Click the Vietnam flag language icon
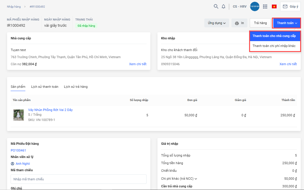The width and height of the screenshot is (304, 190). tap(274, 6)
